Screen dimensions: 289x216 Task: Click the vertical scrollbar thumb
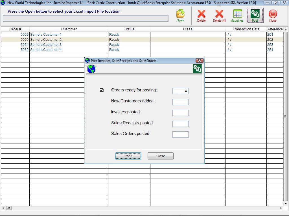286,116
